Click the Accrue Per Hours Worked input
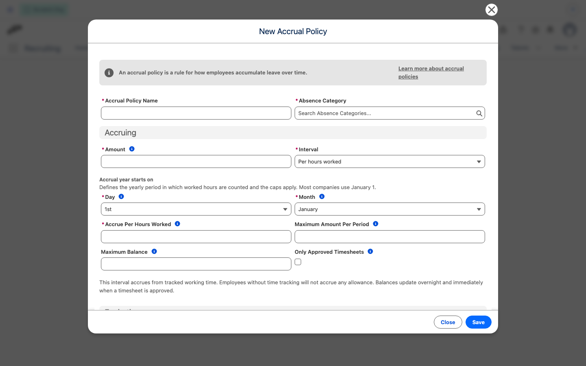This screenshot has height=366, width=586. click(x=196, y=237)
